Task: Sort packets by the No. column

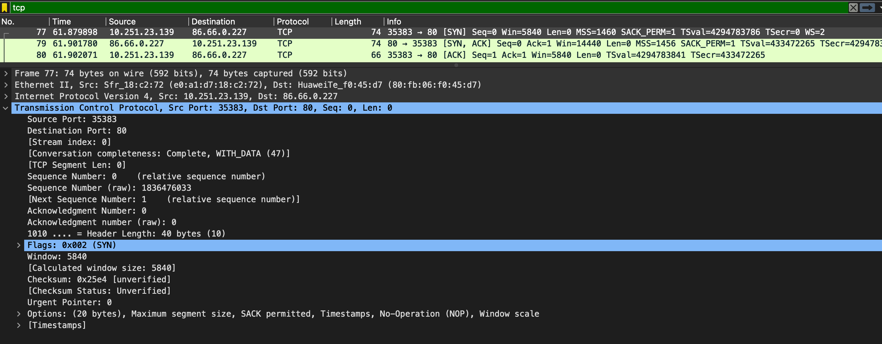Action: pos(24,22)
